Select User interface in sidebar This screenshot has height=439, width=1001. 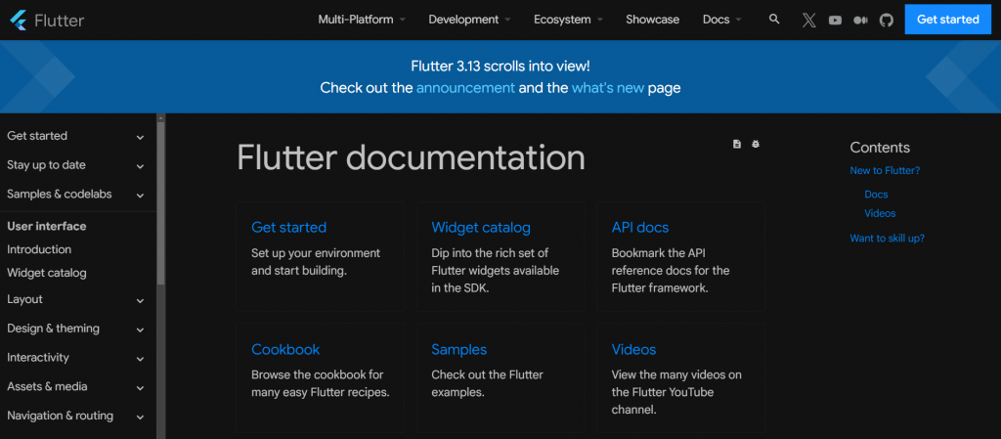(47, 227)
